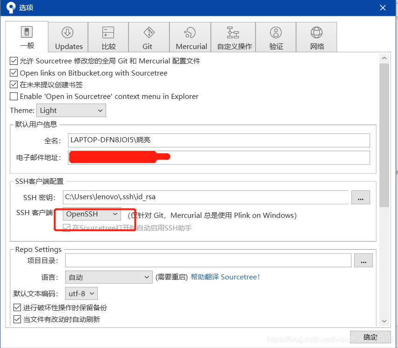Open the 帮助翻译 Sourcetree! link
The width and height of the screenshot is (398, 348).
coord(225,277)
